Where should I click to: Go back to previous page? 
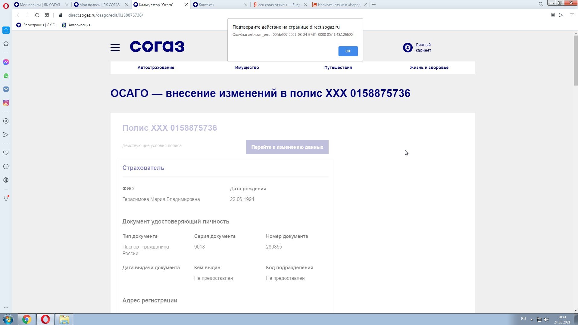[18, 15]
